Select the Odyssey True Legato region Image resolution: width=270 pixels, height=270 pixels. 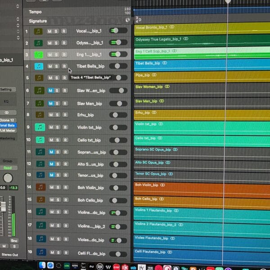point(202,41)
